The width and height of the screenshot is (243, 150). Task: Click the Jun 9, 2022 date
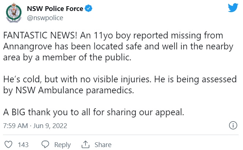click(x=50, y=125)
